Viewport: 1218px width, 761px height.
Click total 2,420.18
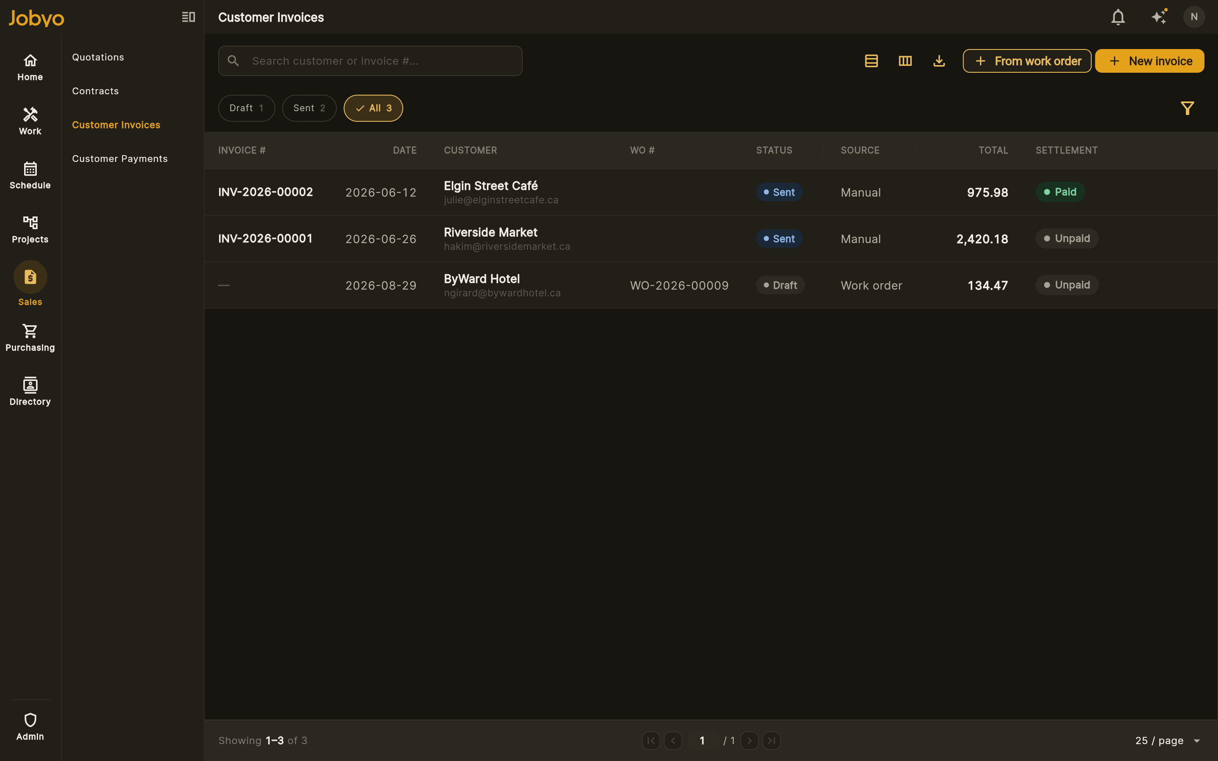(982, 239)
